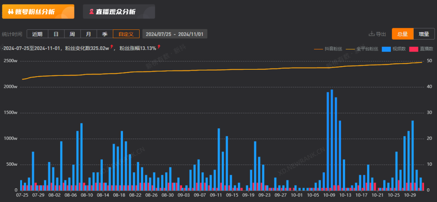This screenshot has width=437, height=202.
Task: Click the red 直播数 legend swatch
Action: [x=414, y=49]
